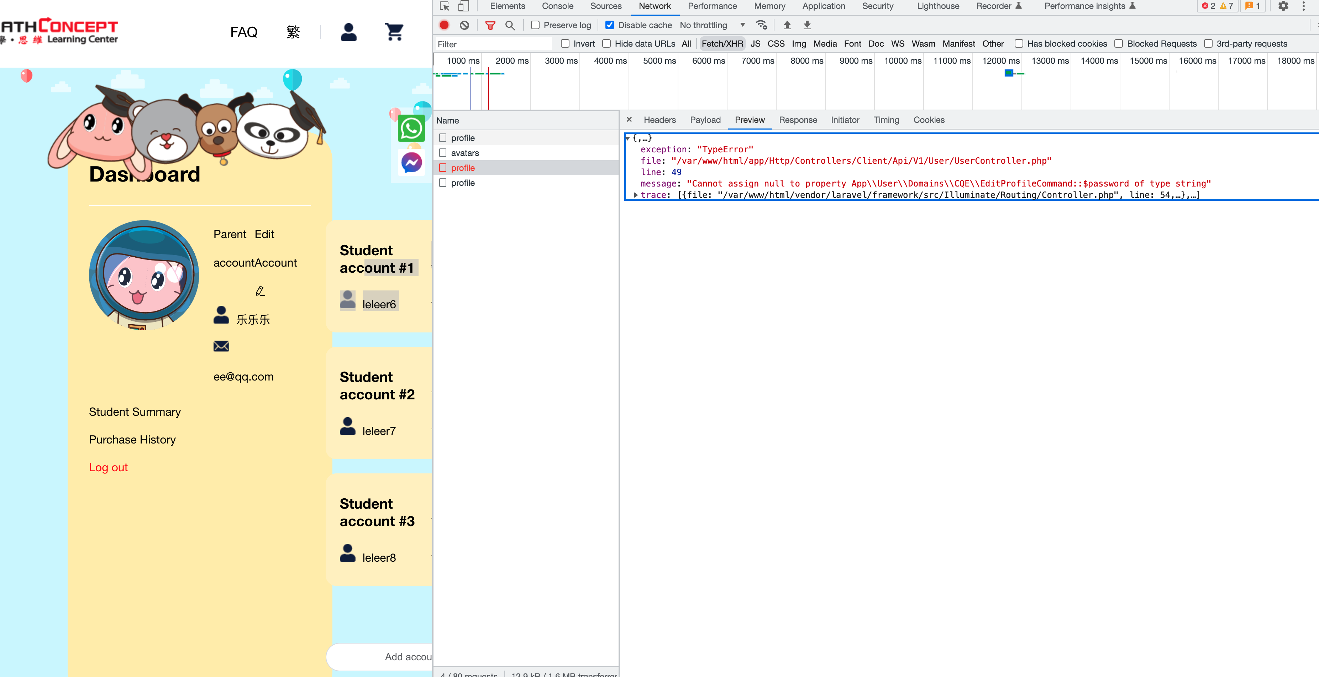Open the WhatsApp chat icon
Viewport: 1319px width, 677px height.
click(x=411, y=128)
